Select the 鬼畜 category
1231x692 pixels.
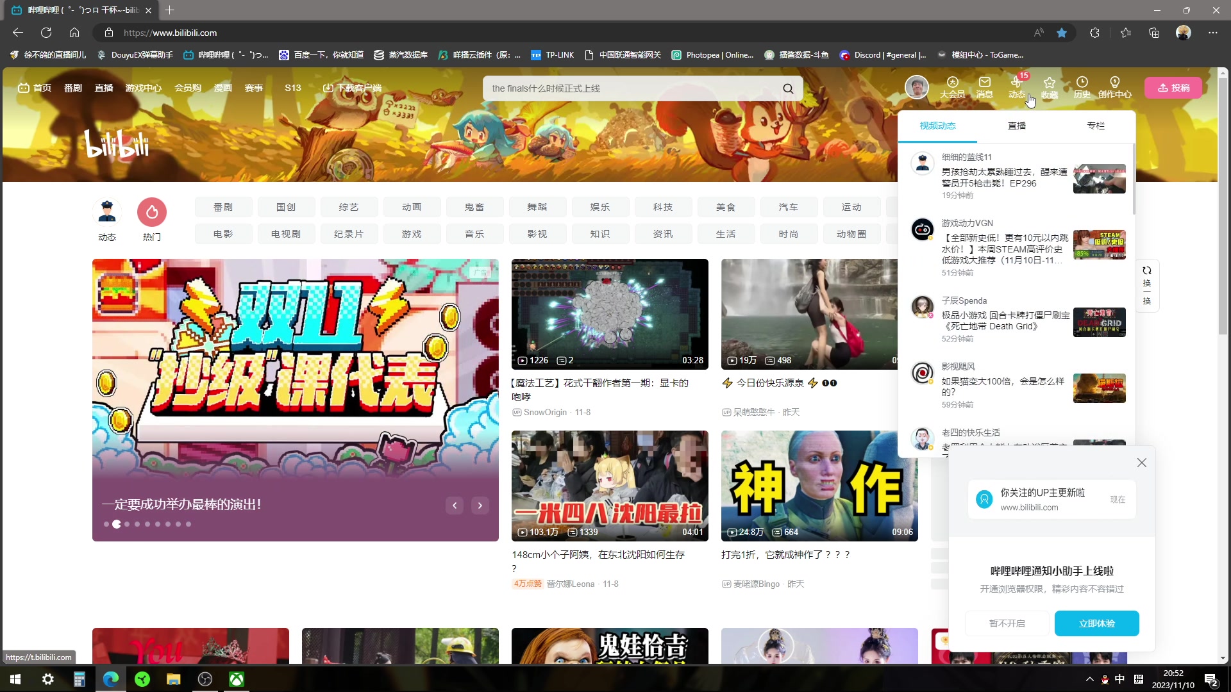[474, 207]
